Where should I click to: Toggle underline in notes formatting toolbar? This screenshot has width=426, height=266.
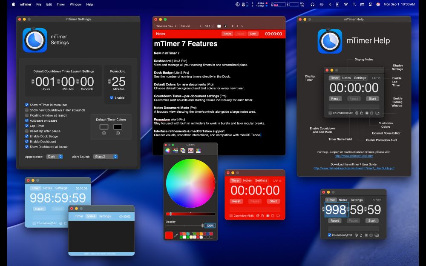242,26
